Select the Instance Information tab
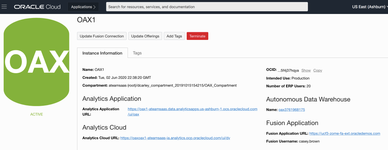Screen dimensions: 388x150 click(102, 53)
